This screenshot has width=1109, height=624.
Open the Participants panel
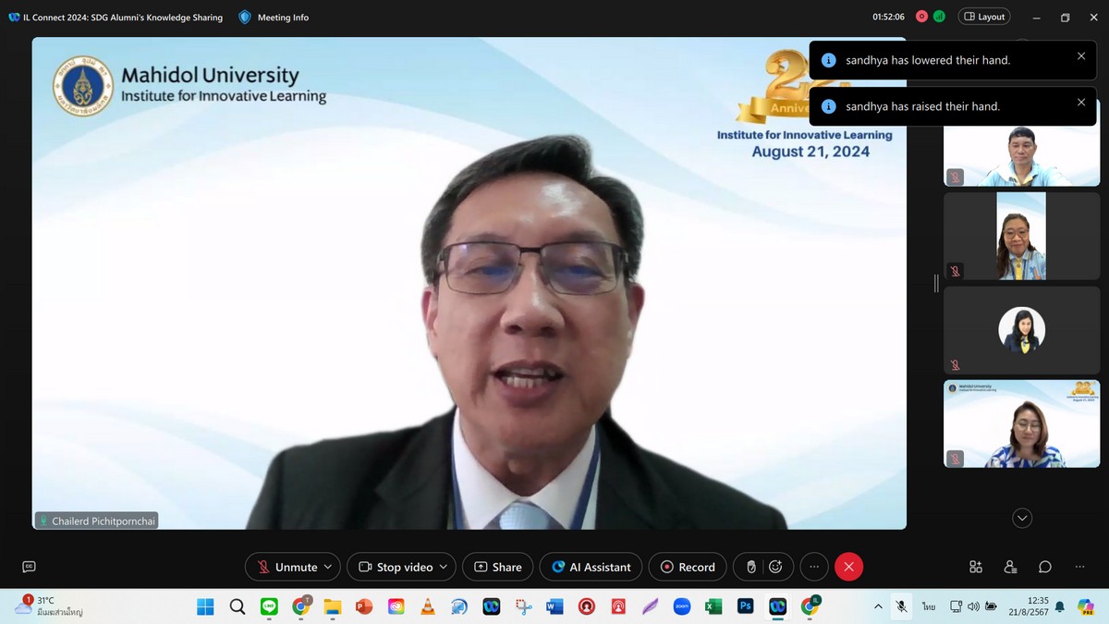pos(1010,567)
